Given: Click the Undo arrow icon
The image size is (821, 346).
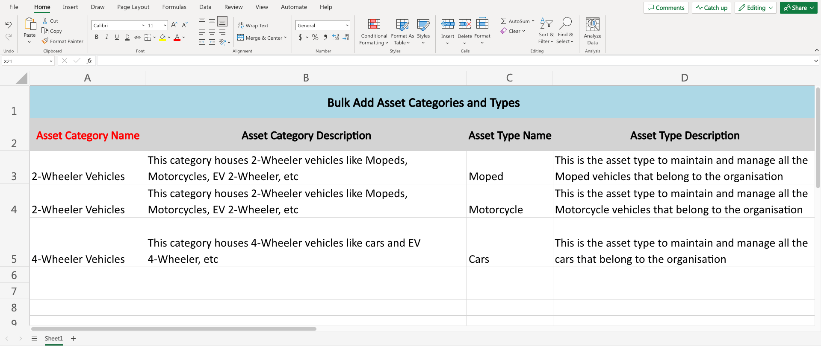Looking at the screenshot, I should click(x=9, y=25).
